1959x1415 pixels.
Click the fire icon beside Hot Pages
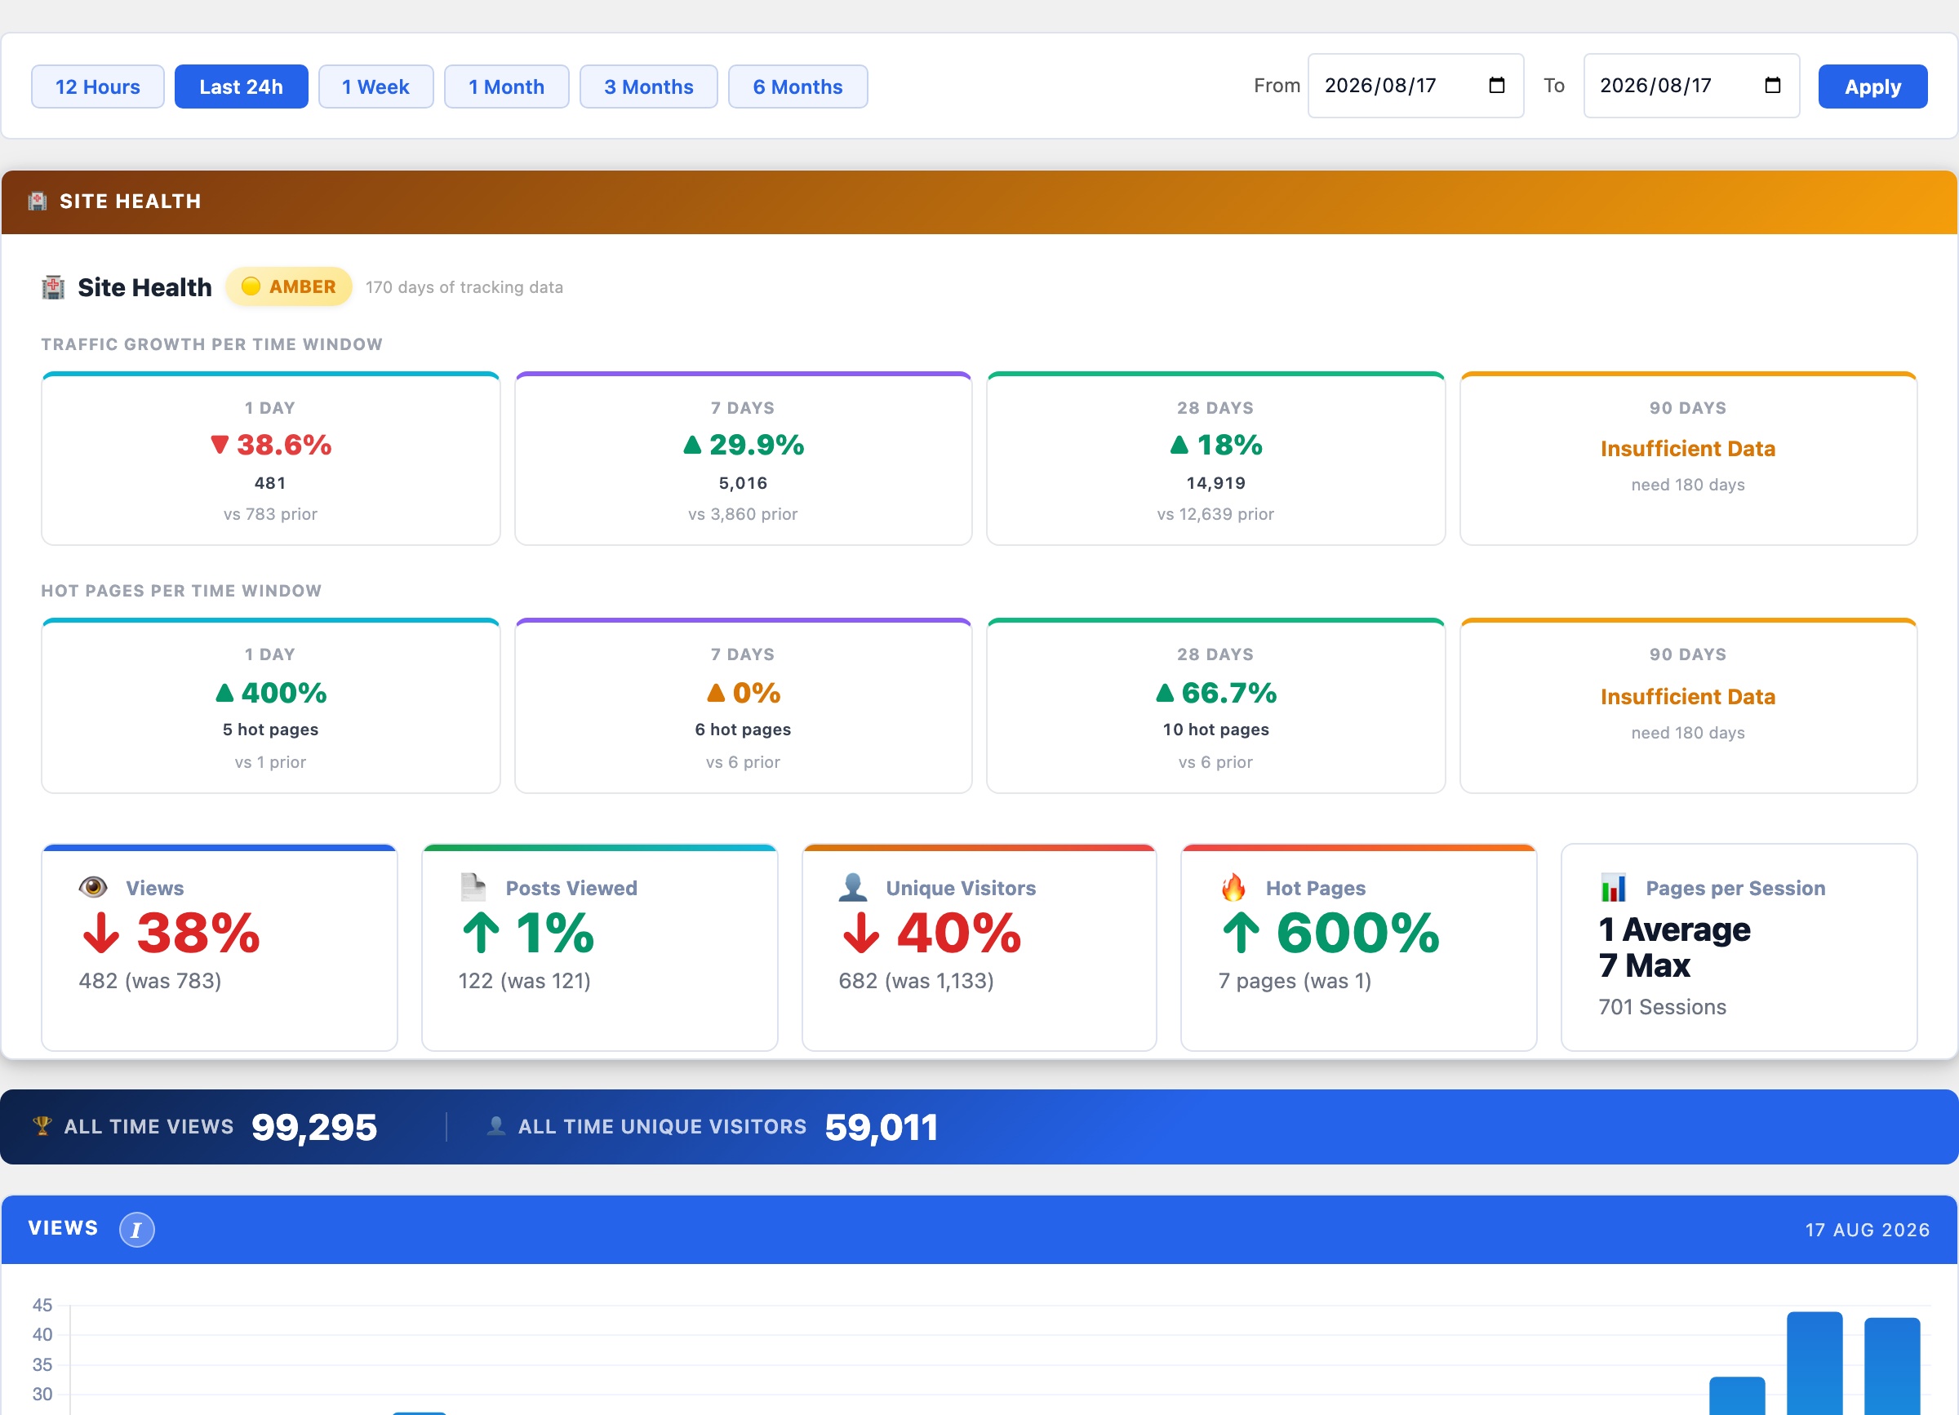click(x=1233, y=887)
